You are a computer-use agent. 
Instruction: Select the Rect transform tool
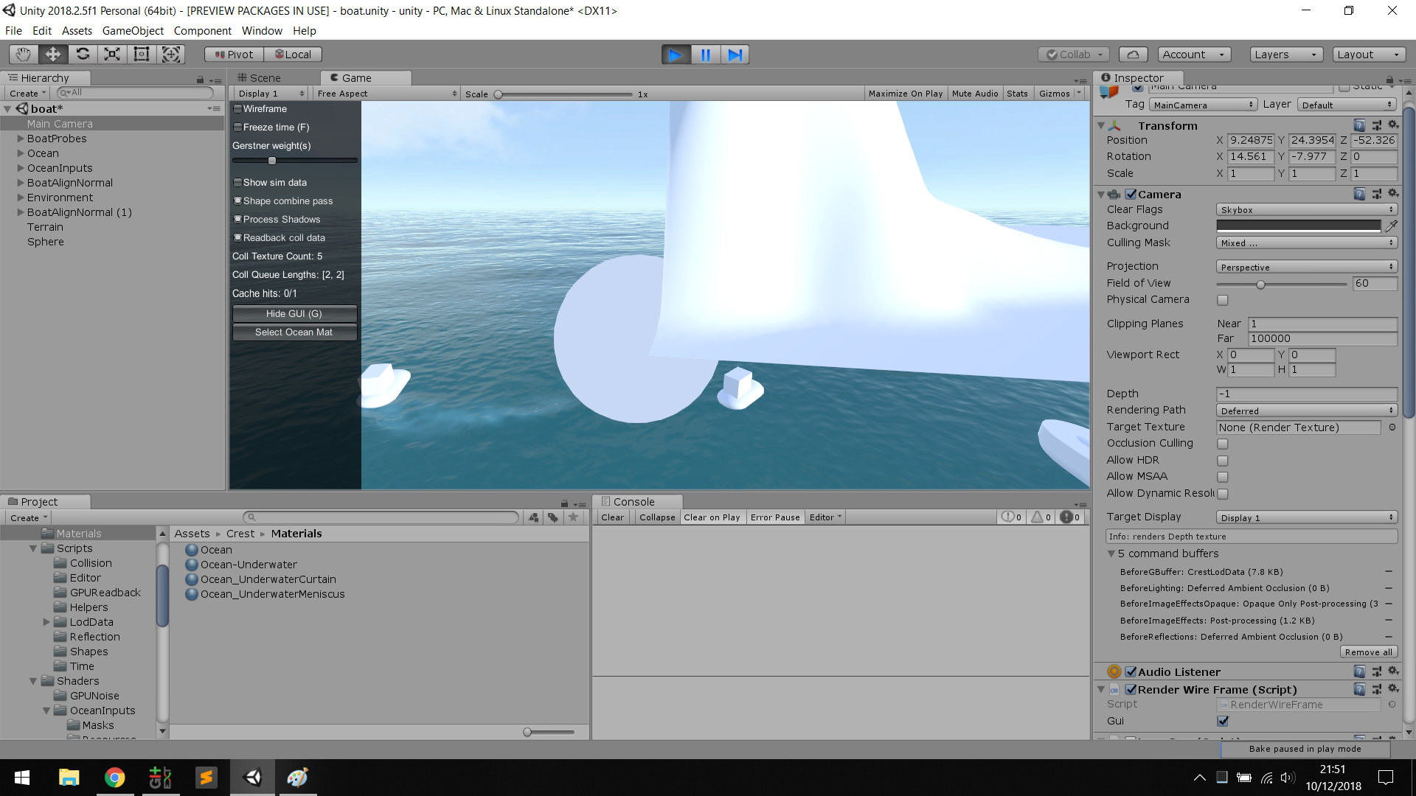tap(141, 54)
